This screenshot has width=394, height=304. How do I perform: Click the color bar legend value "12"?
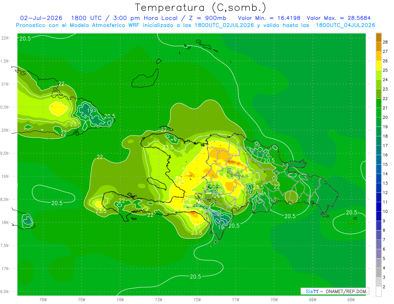click(385, 193)
